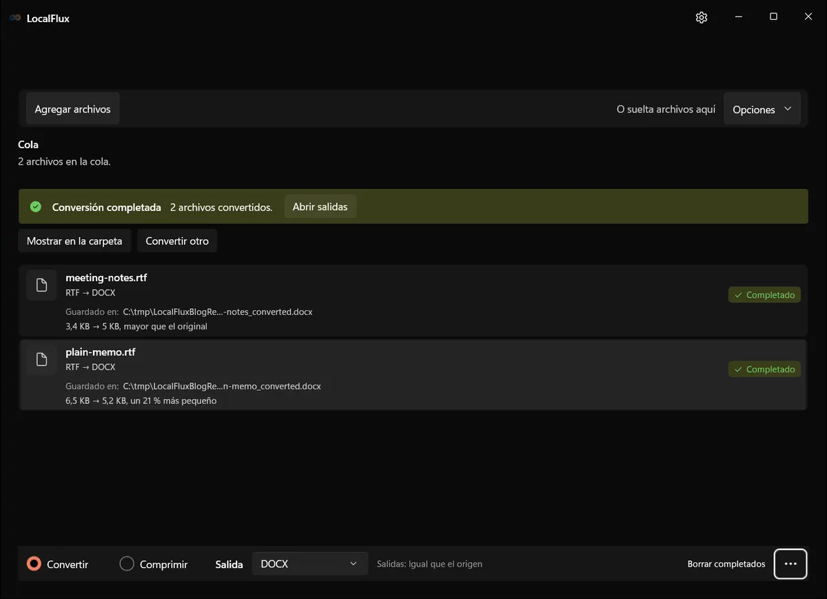Click the 'Conversión completada' status text

[107, 207]
